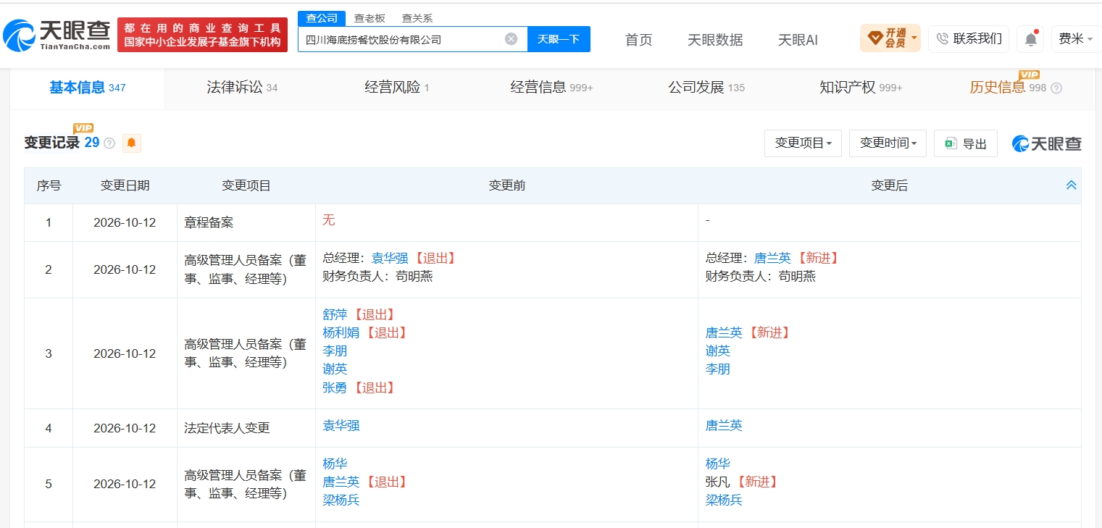Screen dimensions: 1102x528
Task: Open 杨华 link in the 变更后 column
Action: (x=718, y=464)
